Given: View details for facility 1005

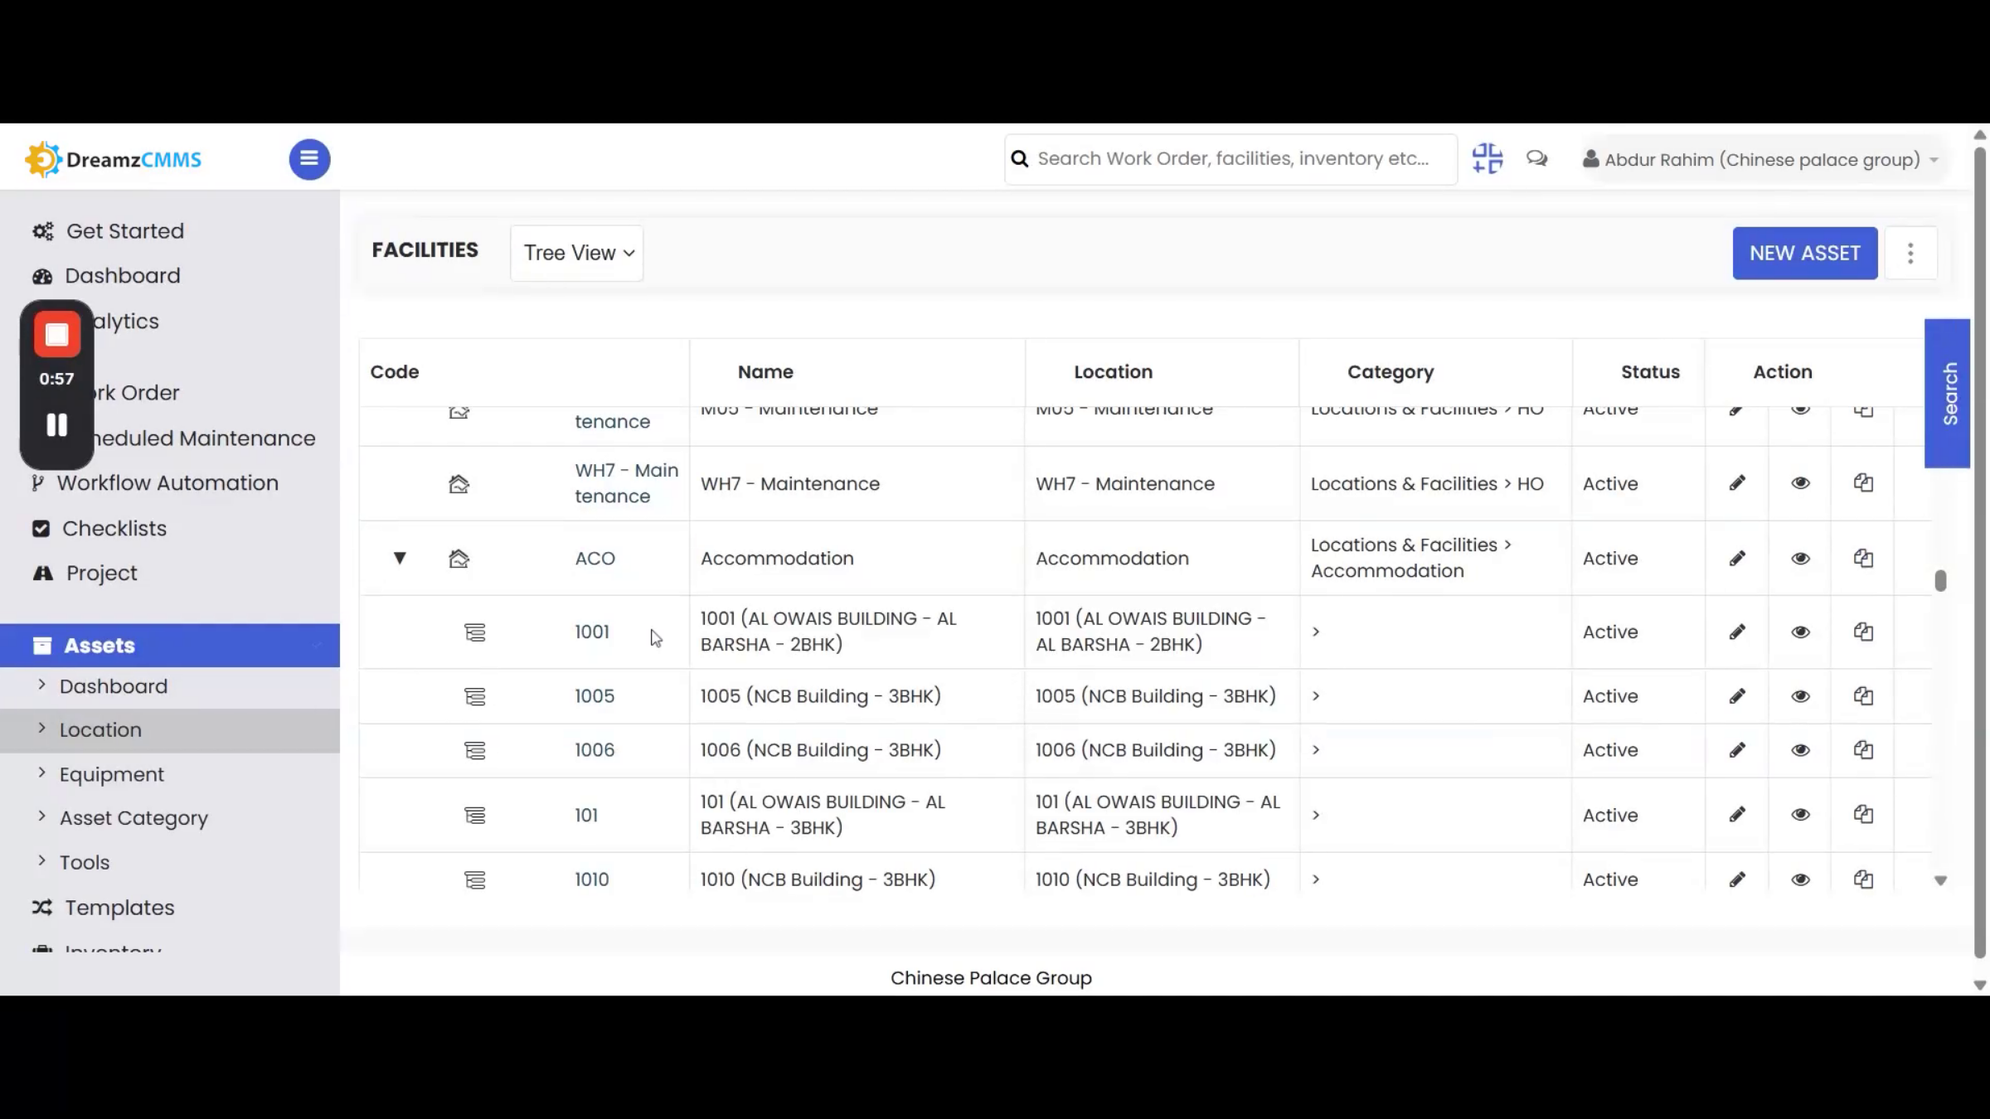Looking at the screenshot, I should click(x=1800, y=696).
